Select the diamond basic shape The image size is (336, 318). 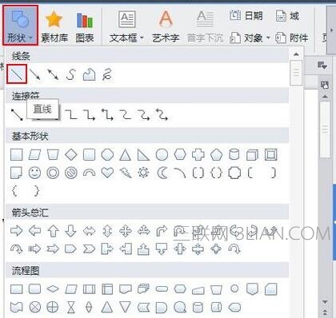pos(71,155)
